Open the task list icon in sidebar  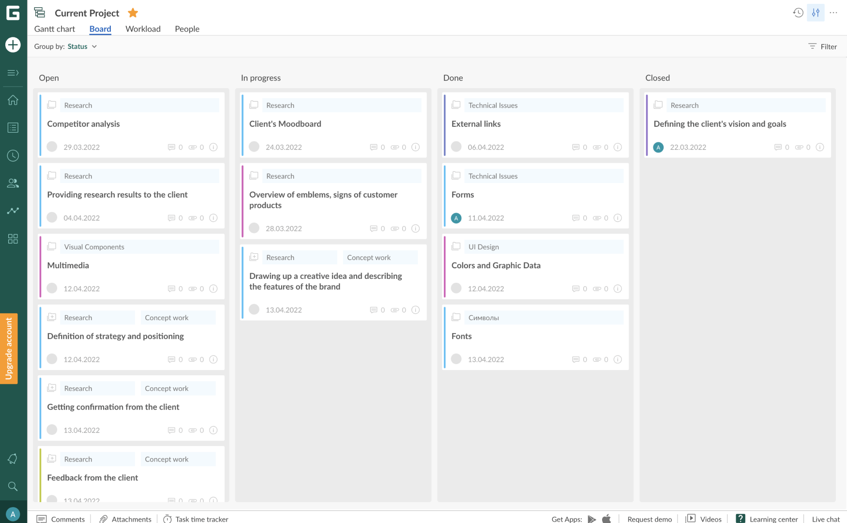pos(13,127)
